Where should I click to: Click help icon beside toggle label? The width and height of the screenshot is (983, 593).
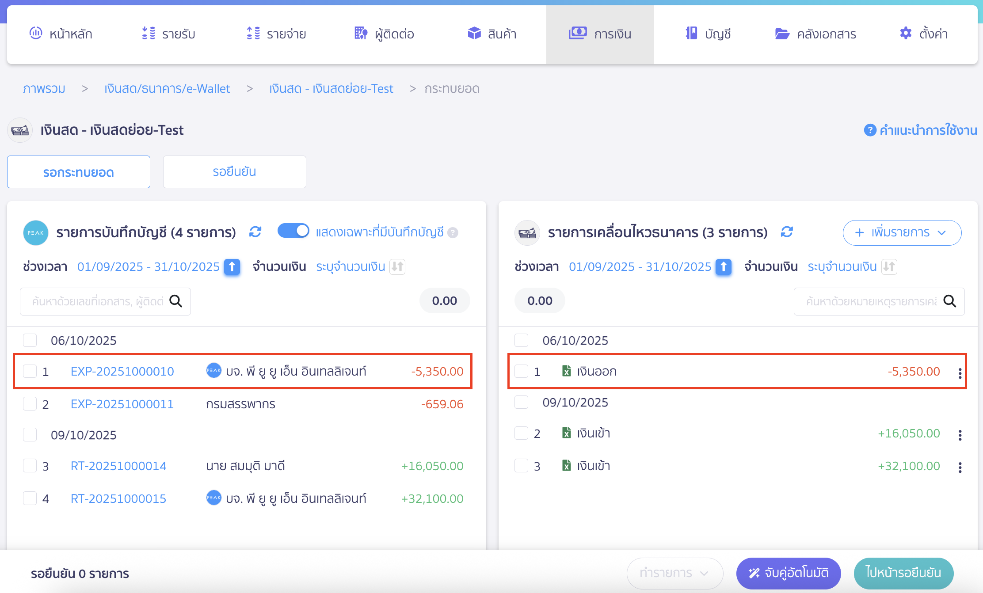pyautogui.click(x=453, y=232)
